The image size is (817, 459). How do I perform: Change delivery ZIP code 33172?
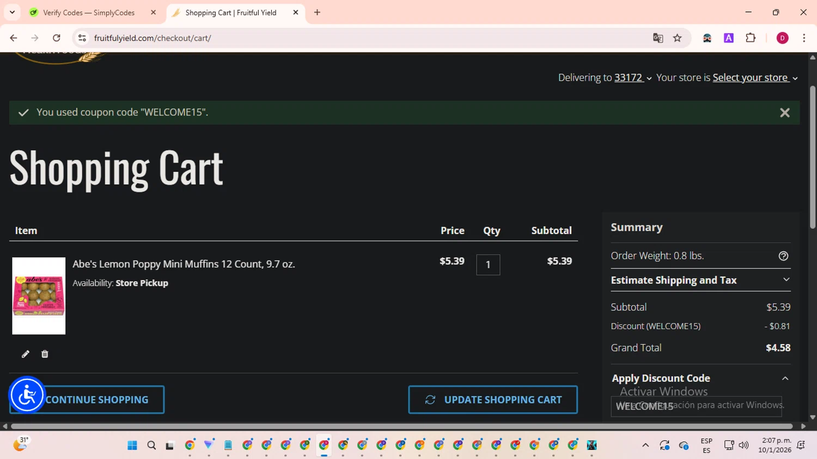[632, 78]
